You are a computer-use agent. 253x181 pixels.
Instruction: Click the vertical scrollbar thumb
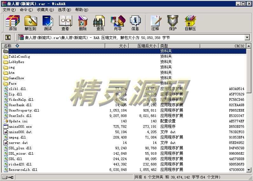point(249,71)
